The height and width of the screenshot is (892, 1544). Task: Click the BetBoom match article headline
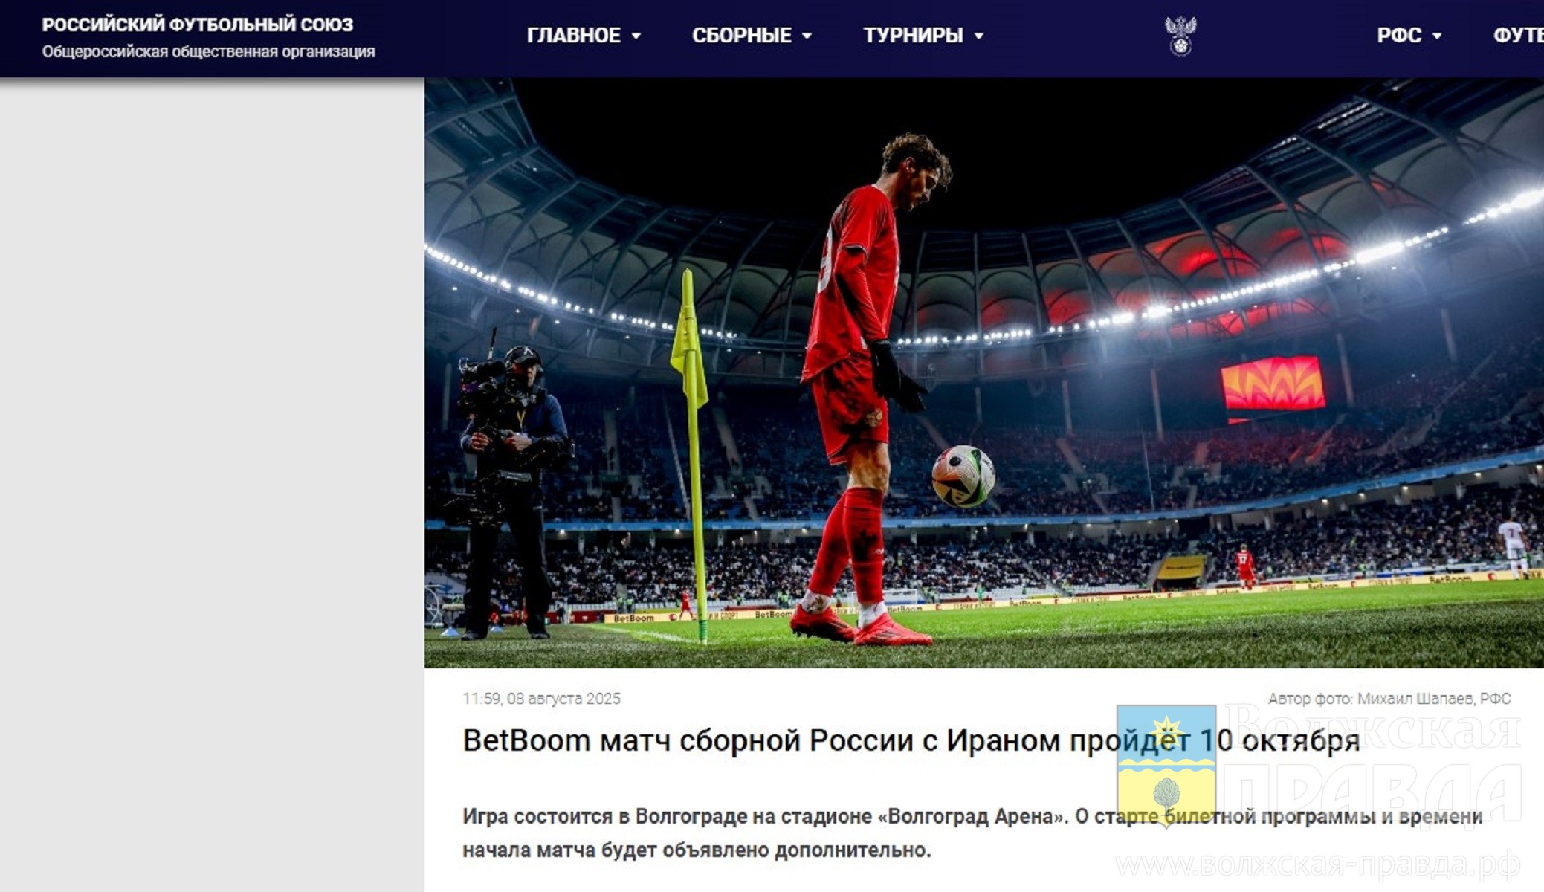911,740
